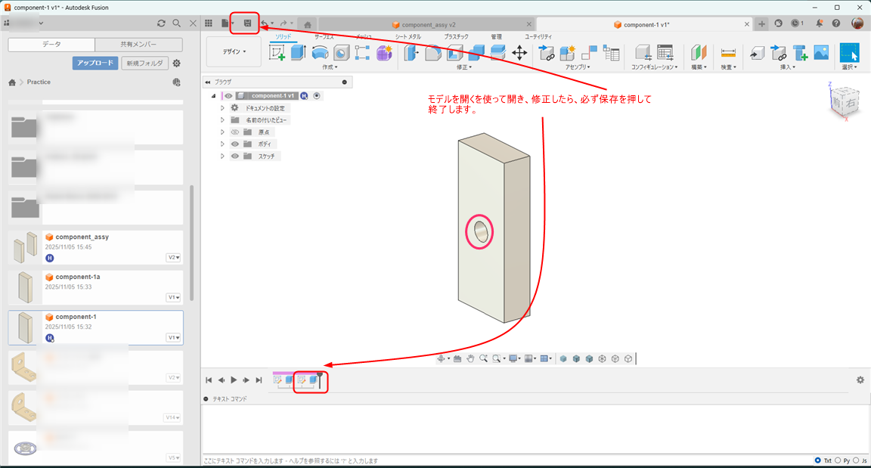
Task: Click the notifications bell icon
Action: point(819,23)
